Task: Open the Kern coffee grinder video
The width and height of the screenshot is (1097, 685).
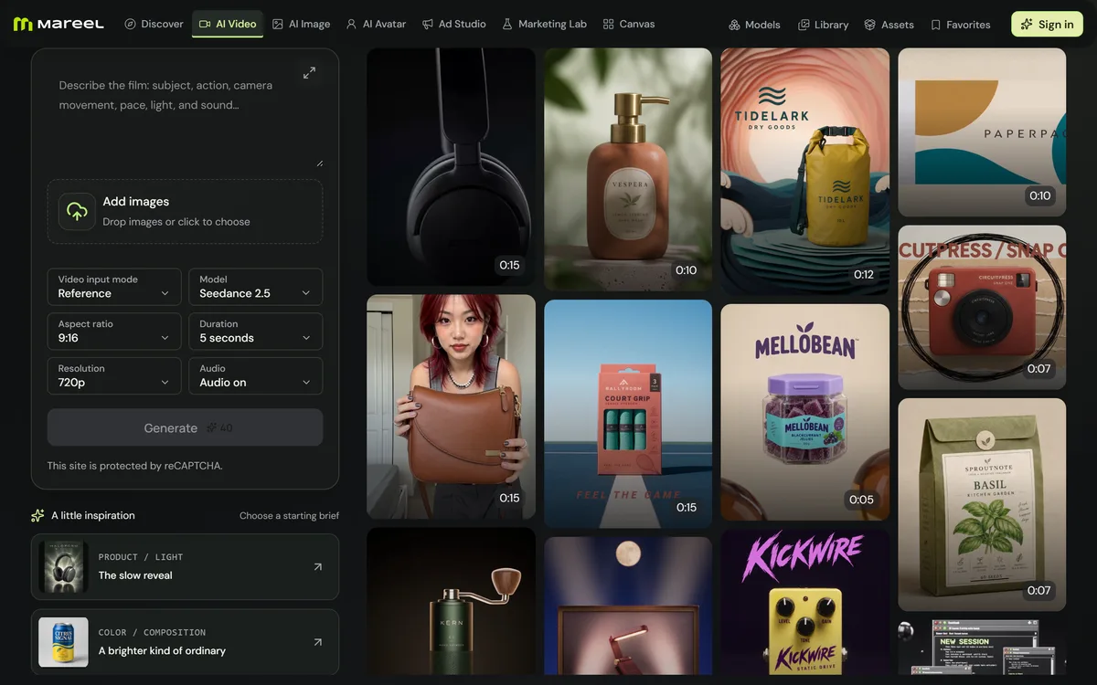Action: 451,602
